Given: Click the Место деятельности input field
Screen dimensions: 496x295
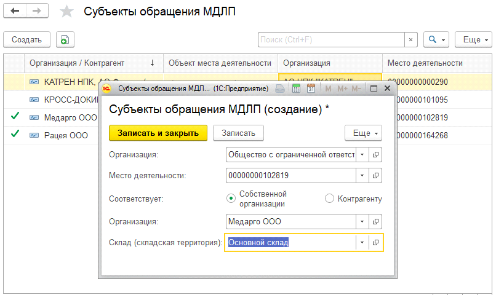Looking at the screenshot, I should click(291, 176).
